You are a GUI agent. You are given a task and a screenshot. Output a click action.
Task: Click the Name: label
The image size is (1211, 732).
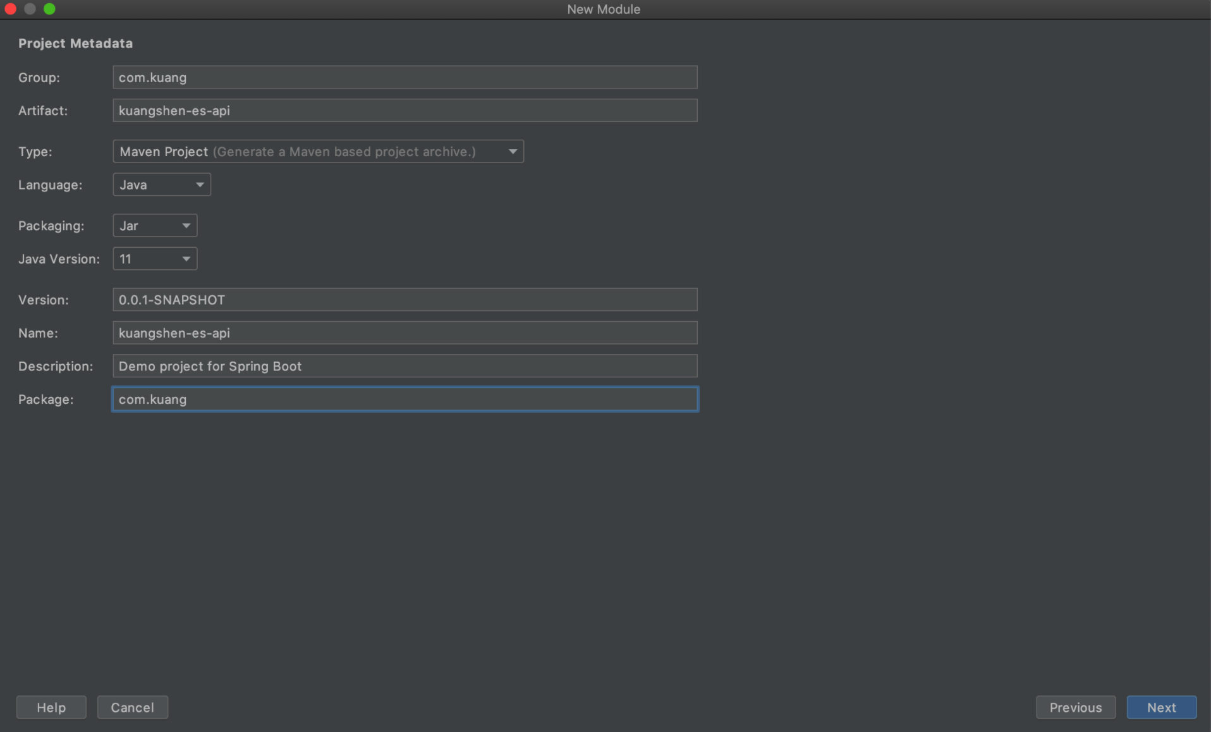coord(38,332)
